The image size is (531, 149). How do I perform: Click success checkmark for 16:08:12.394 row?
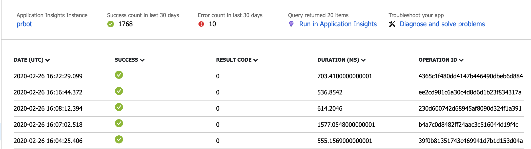coord(119,107)
